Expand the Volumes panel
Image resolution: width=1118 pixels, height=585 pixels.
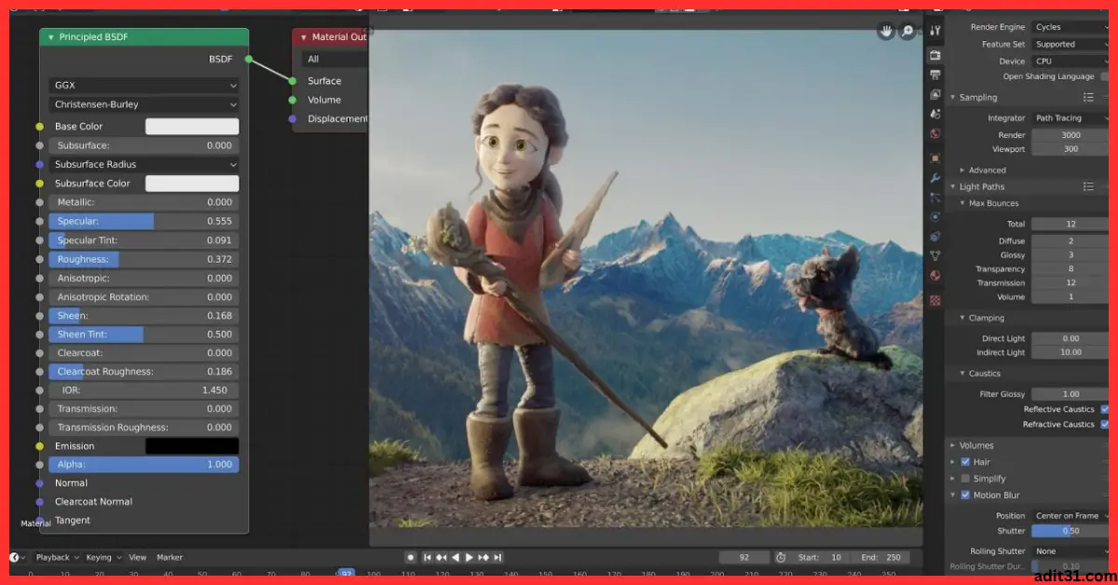[x=953, y=445]
